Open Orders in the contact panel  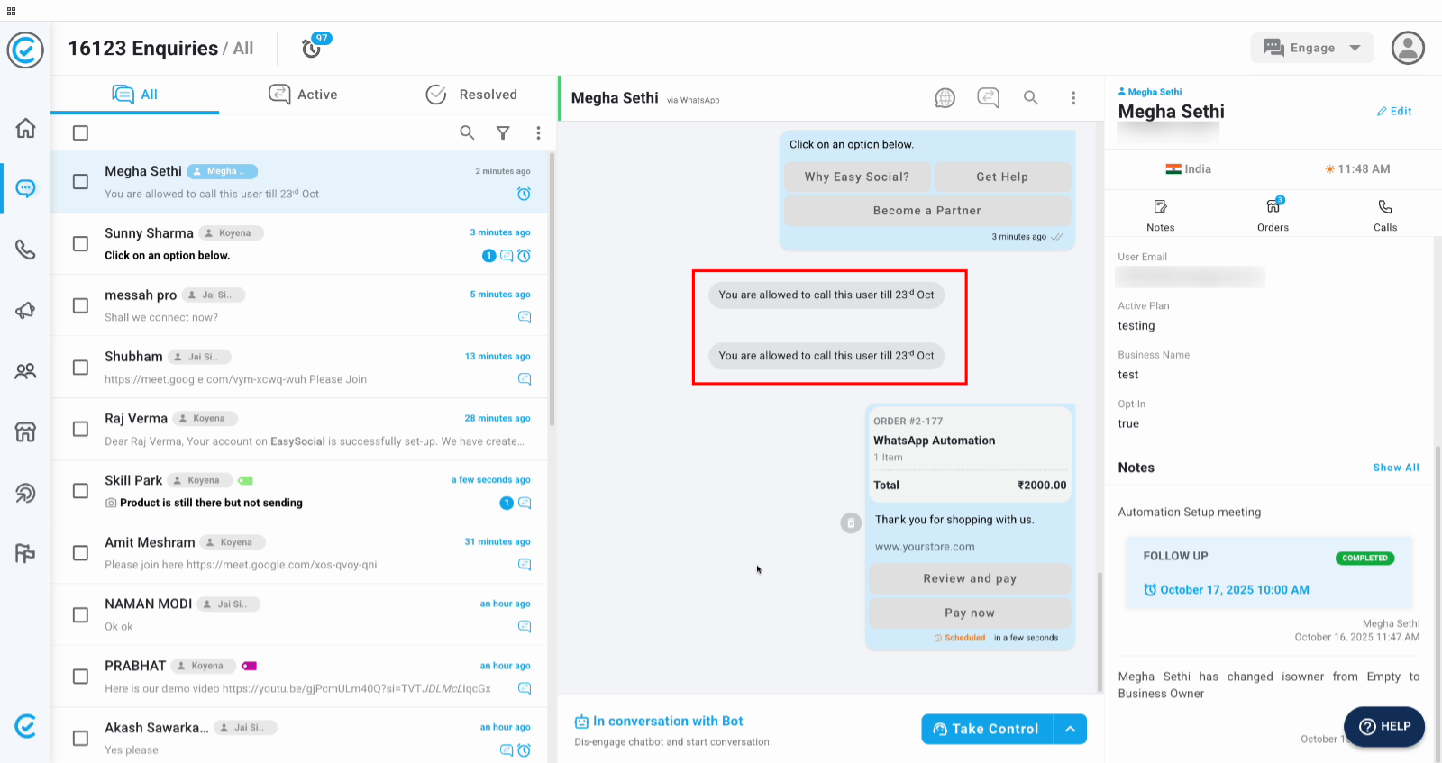pos(1273,214)
